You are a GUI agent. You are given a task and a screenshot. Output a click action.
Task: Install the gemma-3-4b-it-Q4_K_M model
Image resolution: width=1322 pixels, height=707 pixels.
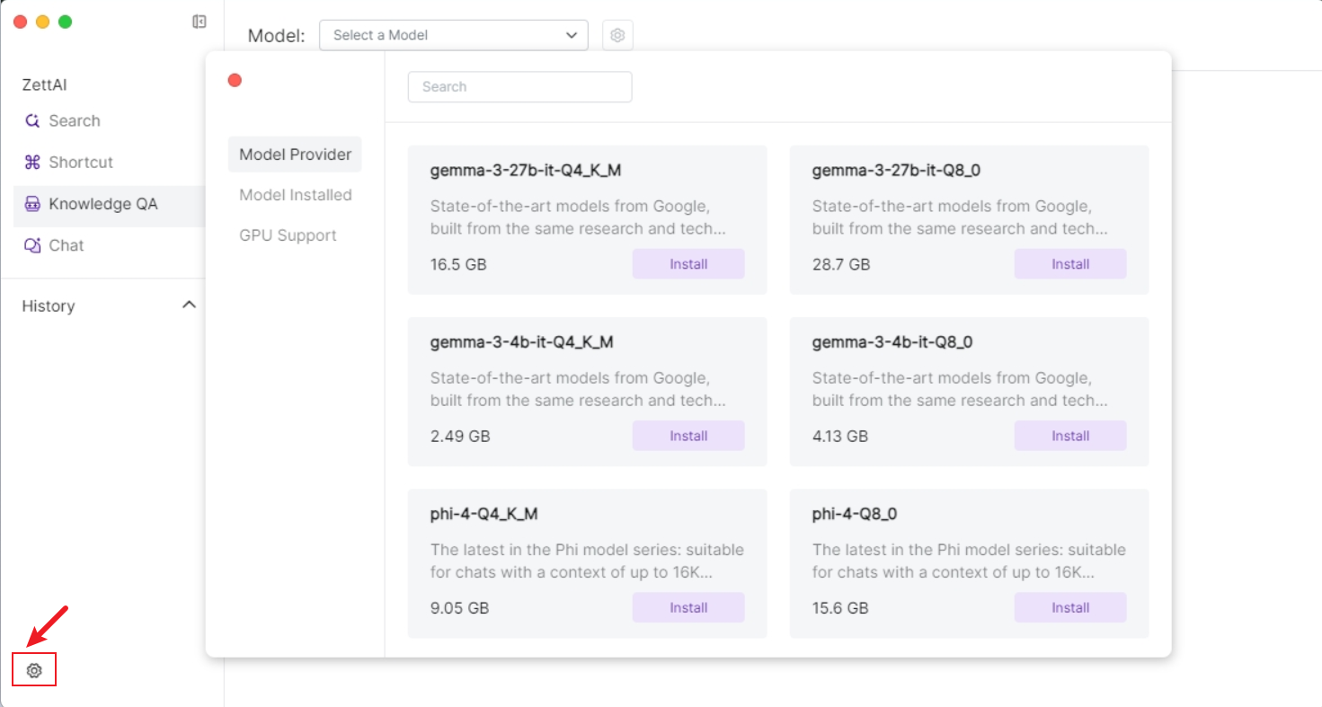coord(688,436)
